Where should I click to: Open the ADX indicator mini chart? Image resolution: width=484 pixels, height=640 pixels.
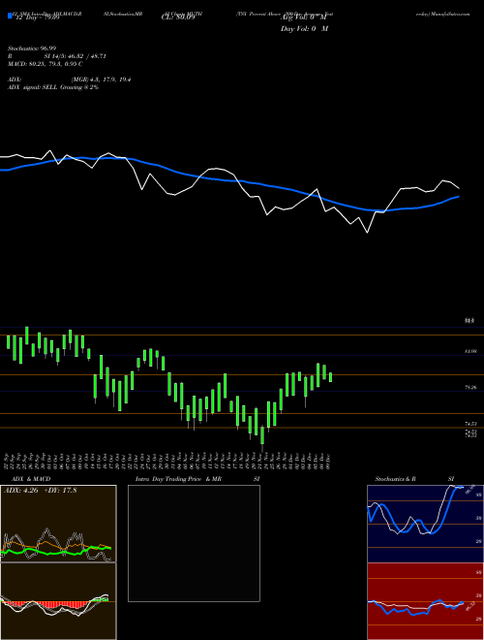(58, 524)
